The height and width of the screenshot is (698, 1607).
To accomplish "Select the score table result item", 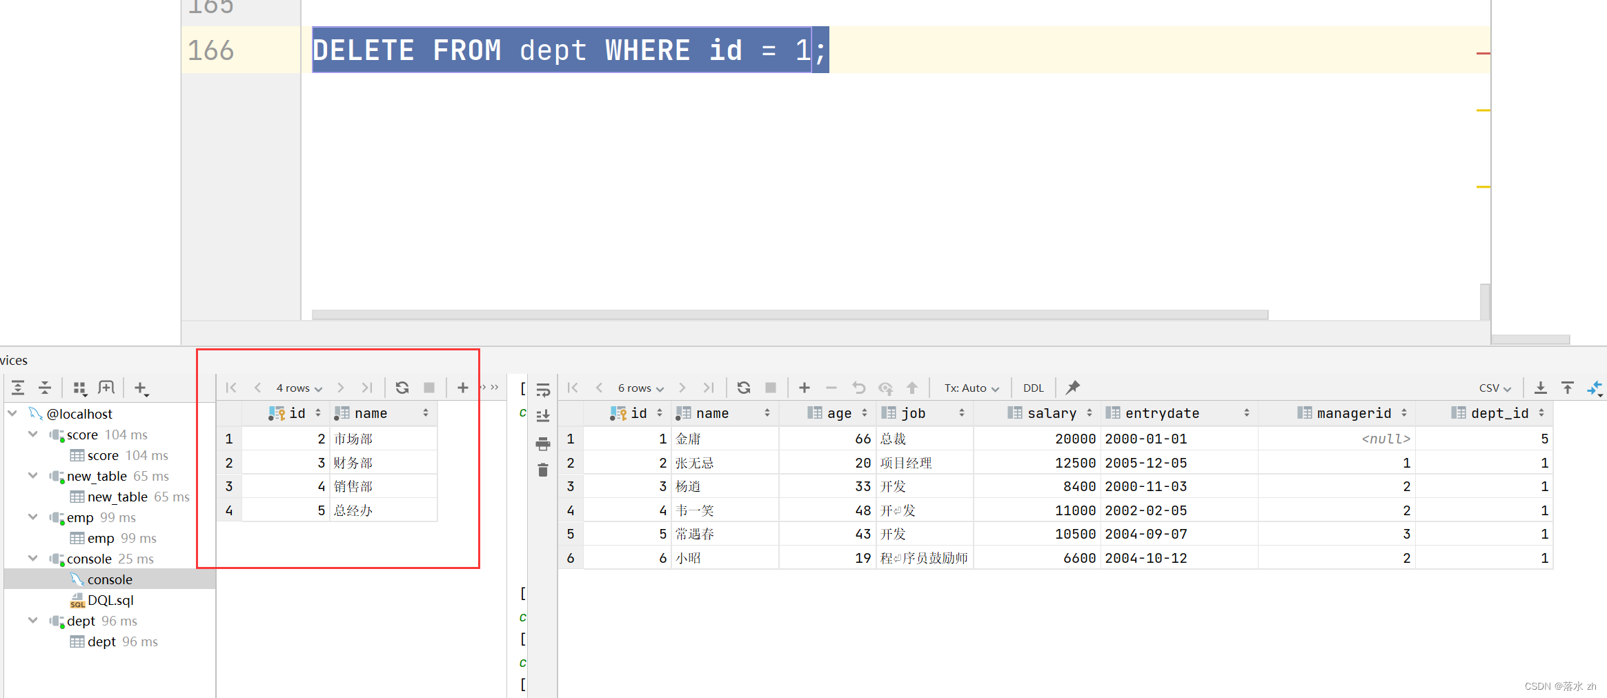I will click(x=119, y=455).
